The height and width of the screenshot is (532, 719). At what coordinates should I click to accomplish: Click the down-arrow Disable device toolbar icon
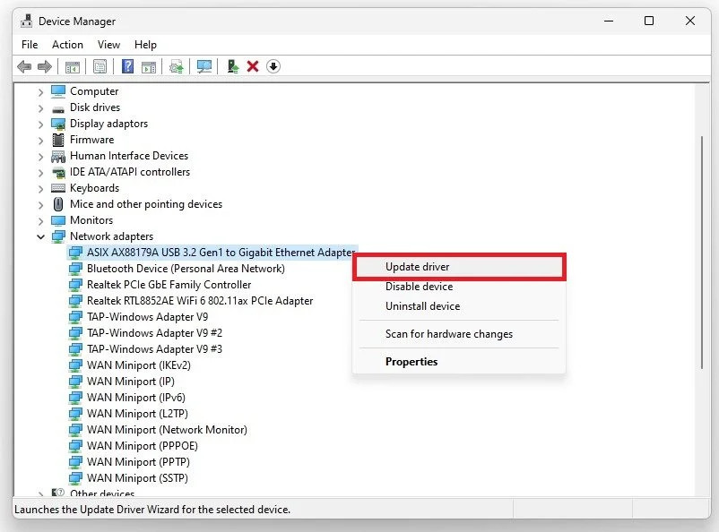point(273,67)
